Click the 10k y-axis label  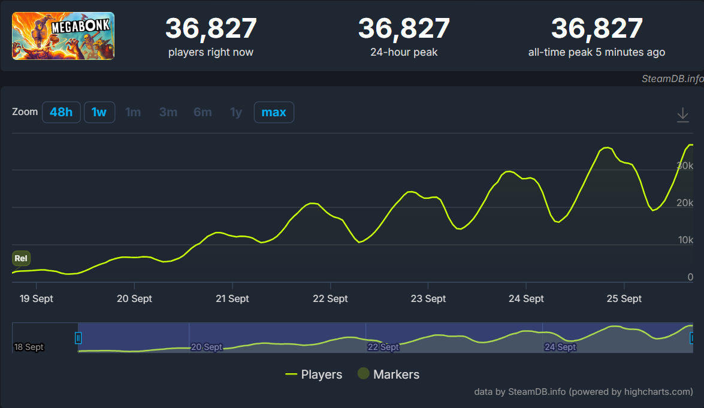[685, 240]
